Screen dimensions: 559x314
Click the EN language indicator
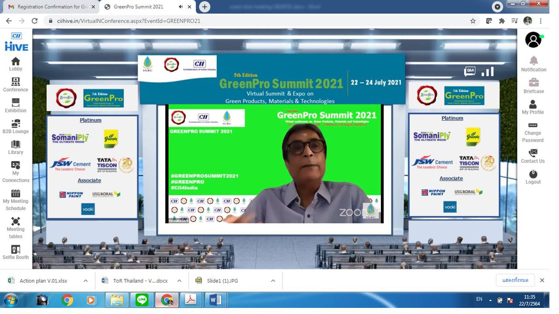coord(479,299)
